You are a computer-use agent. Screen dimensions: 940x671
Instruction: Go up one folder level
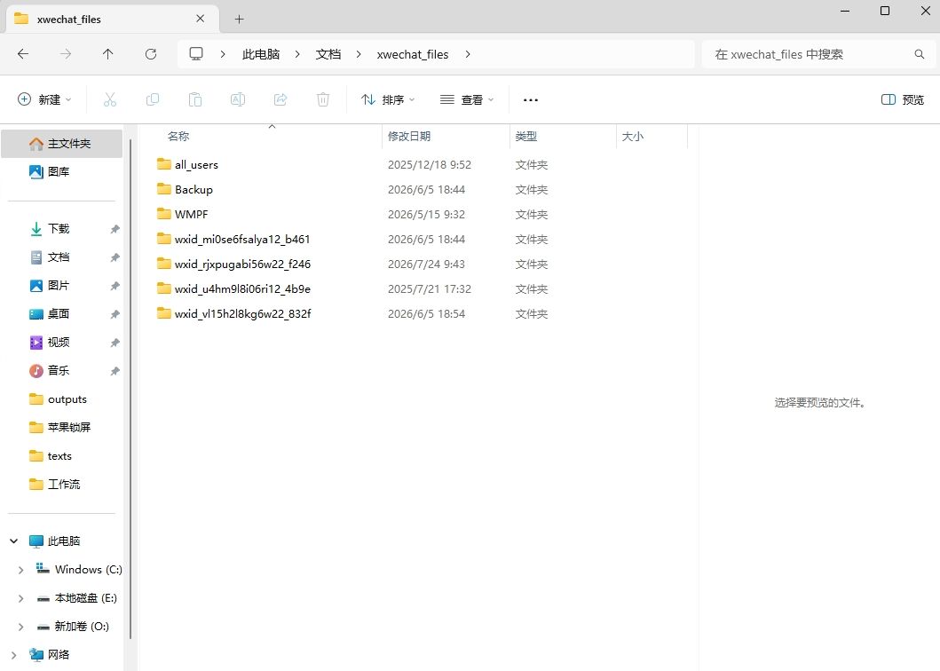[108, 54]
